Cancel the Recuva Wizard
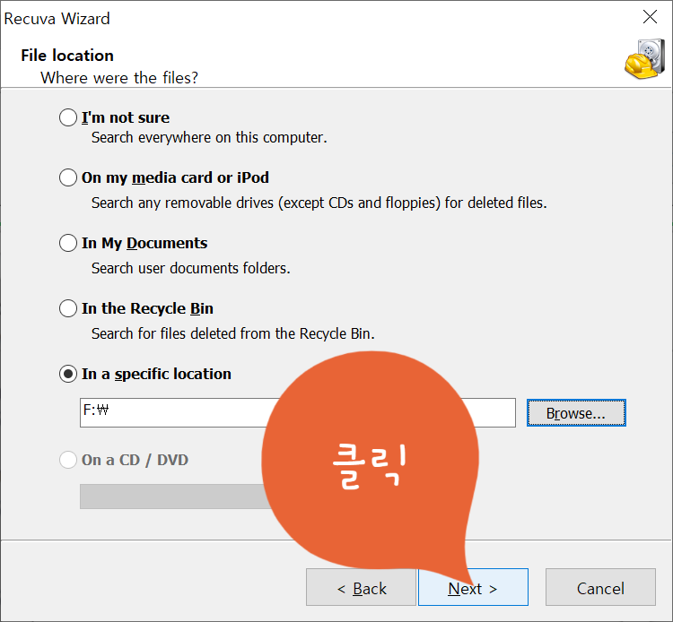This screenshot has height=622, width=673. (x=600, y=587)
